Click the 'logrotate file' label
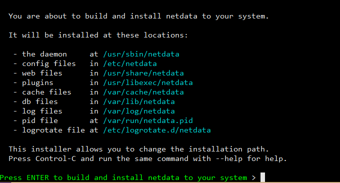This screenshot has height=183, width=340. (53, 130)
